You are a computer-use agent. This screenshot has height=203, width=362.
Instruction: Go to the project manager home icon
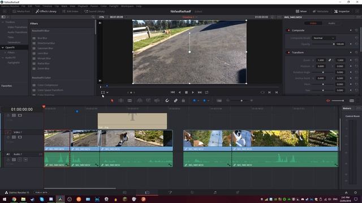346,192
